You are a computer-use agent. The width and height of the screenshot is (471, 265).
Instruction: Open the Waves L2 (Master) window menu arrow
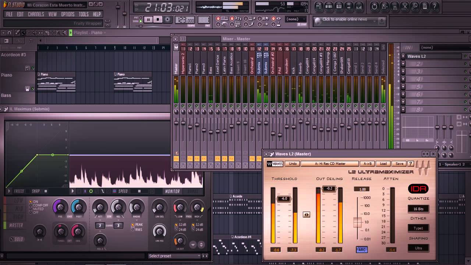coord(266,154)
